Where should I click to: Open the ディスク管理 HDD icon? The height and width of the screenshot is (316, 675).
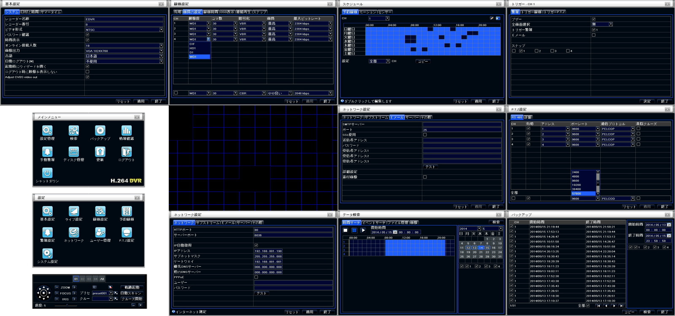[x=74, y=152]
